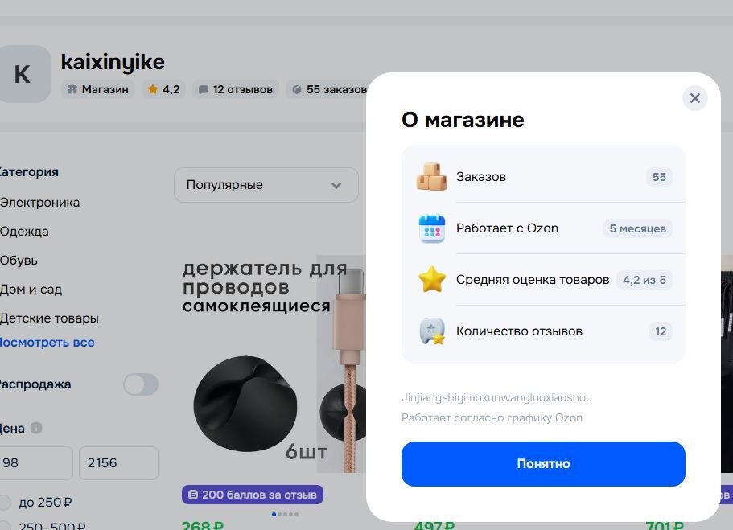Open the Популярные sorting dropdown
The image size is (733, 530).
(266, 185)
